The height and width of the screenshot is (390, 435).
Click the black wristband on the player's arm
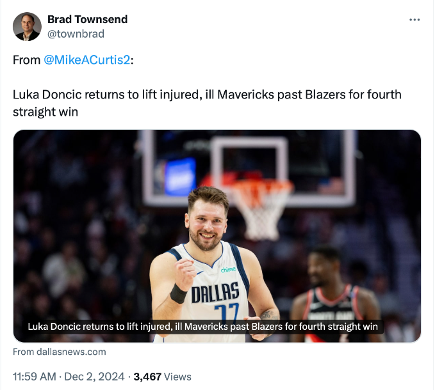177,294
